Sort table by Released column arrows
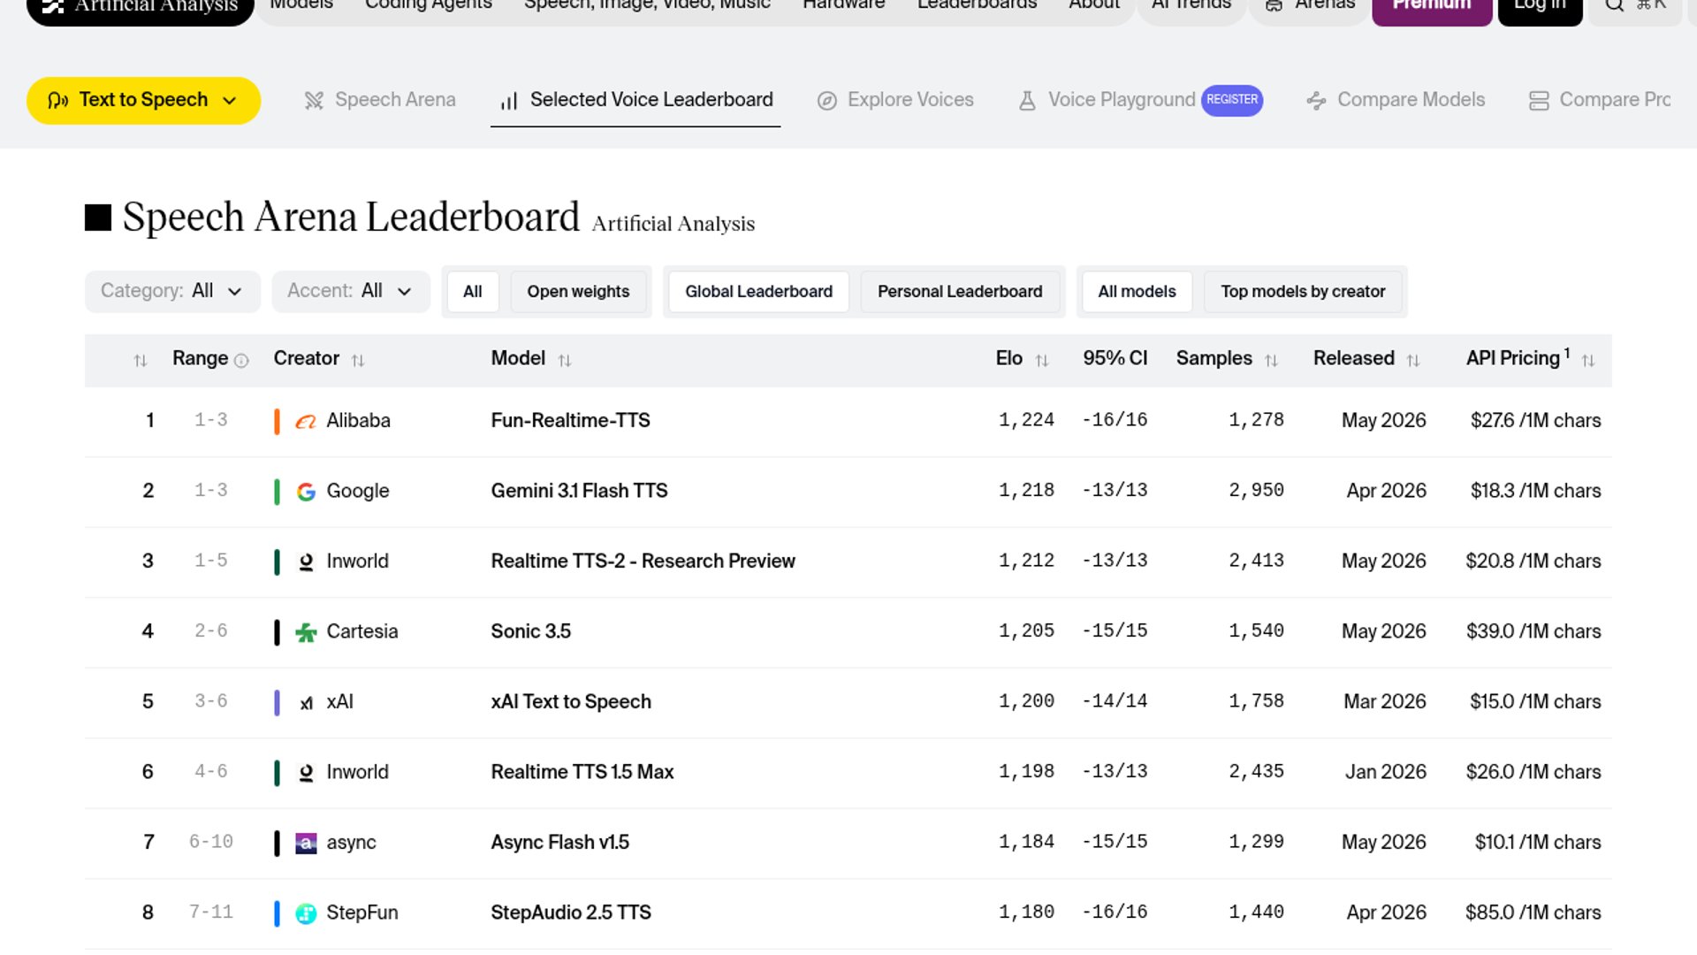 (x=1413, y=360)
